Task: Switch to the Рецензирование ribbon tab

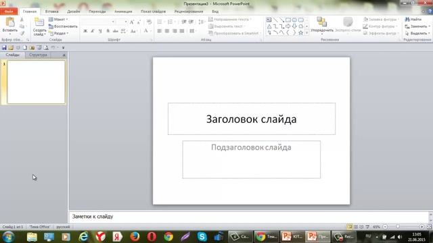Action: coord(189,11)
